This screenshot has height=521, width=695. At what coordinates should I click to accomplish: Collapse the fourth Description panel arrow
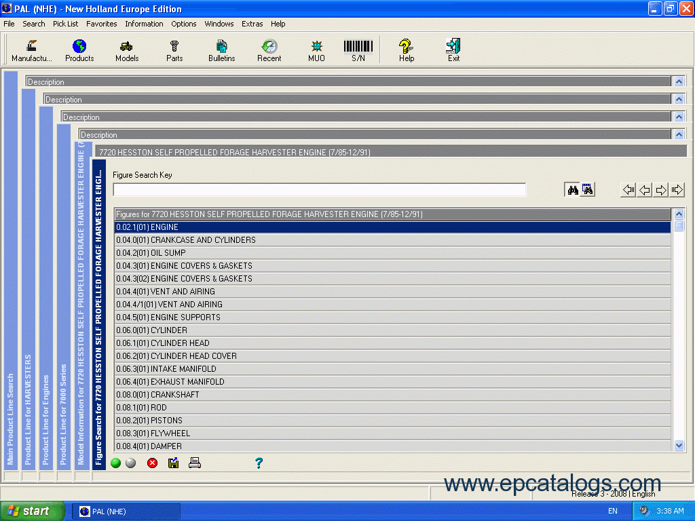click(679, 135)
